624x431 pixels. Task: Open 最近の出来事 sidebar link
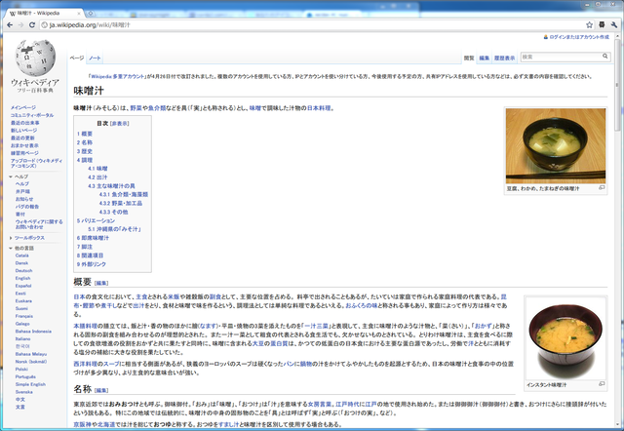click(24, 123)
